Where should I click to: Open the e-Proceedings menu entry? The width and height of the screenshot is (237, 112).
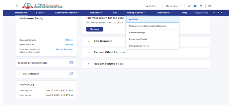137,33
